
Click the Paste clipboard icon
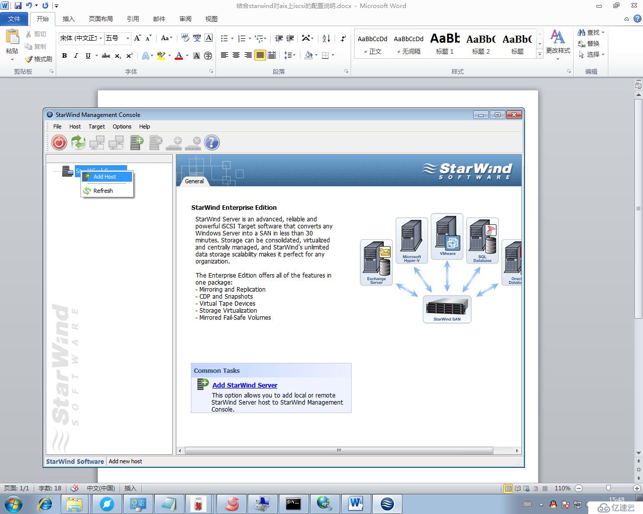12,38
